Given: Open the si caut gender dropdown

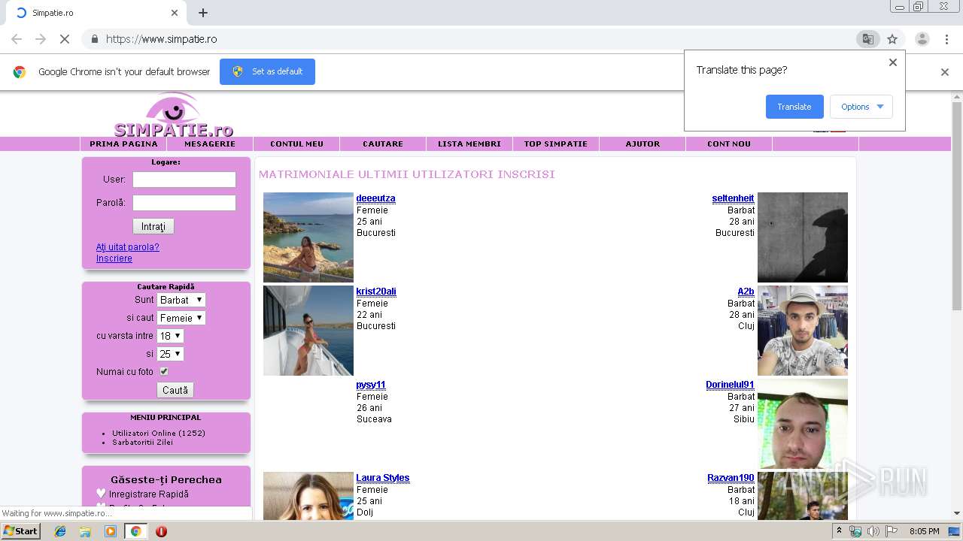Looking at the screenshot, I should pos(181,318).
